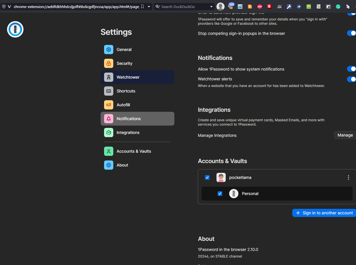The image size is (356, 265).
Task: Click the Manage integrations button
Action: 345,135
